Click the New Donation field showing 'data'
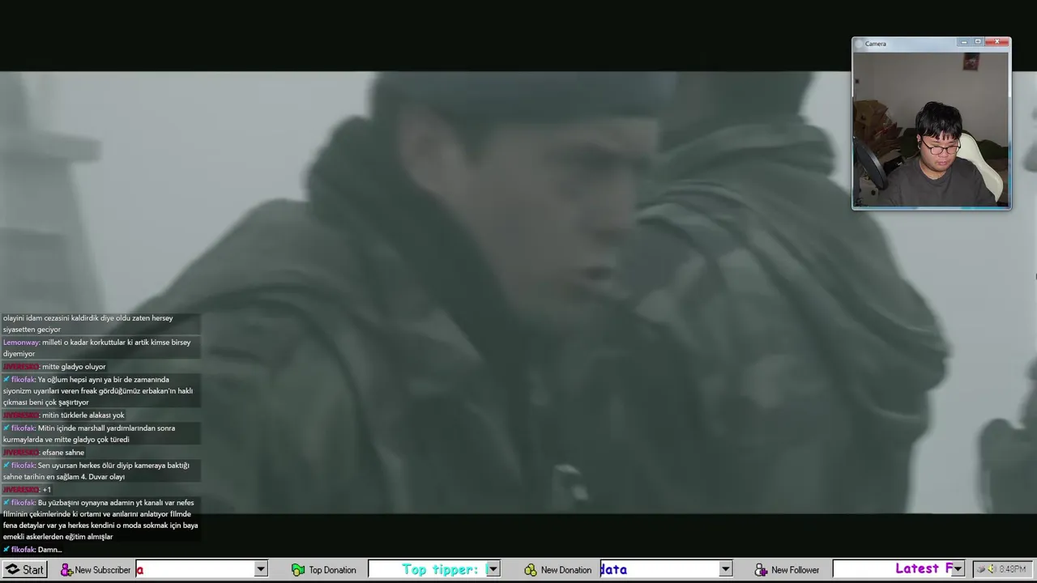 [659, 569]
